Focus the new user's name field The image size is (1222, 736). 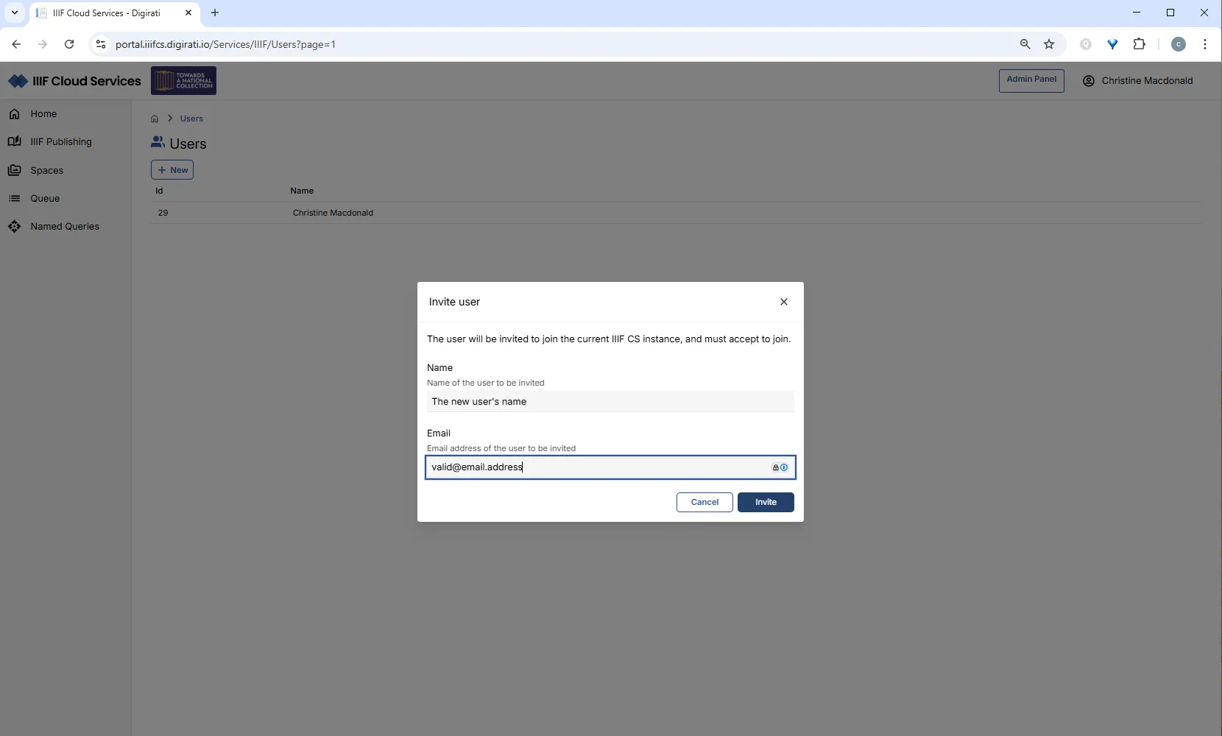pos(610,402)
